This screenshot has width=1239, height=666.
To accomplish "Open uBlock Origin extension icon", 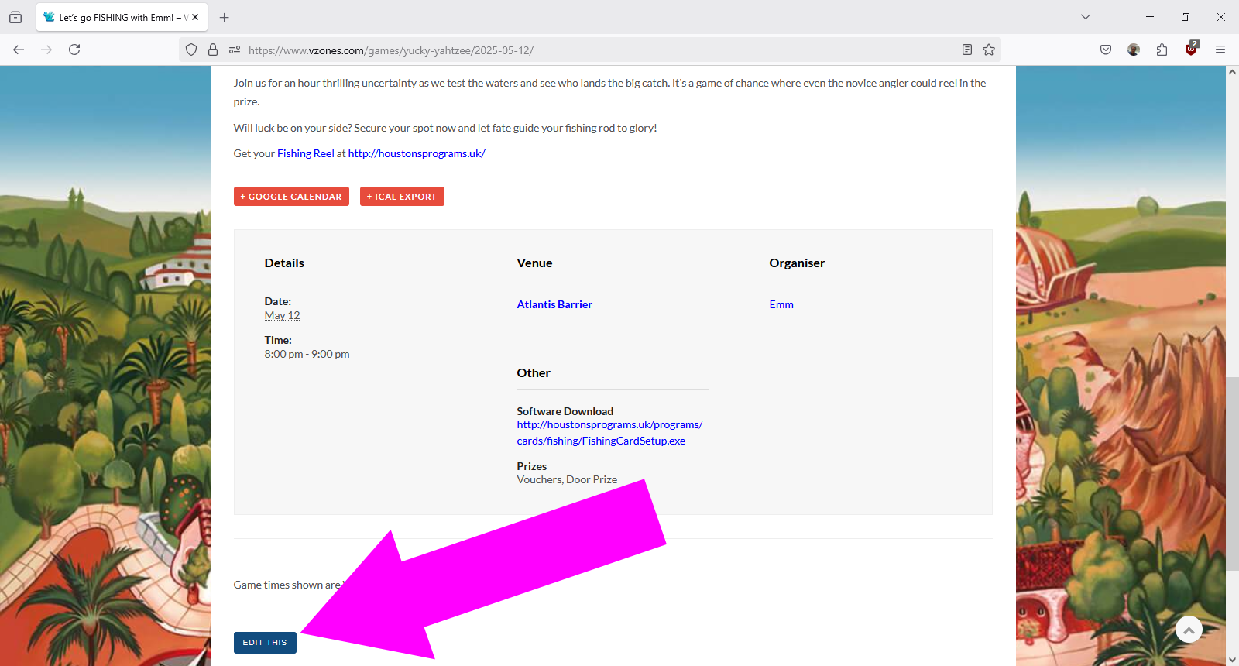I will coord(1191,49).
